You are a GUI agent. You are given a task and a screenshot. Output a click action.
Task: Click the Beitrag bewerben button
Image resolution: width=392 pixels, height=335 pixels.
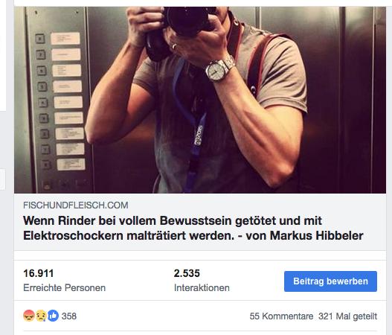pyautogui.click(x=330, y=281)
